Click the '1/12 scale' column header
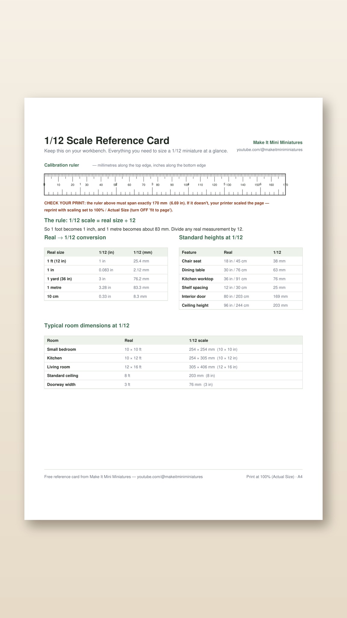This screenshot has width=347, height=618. click(x=199, y=340)
